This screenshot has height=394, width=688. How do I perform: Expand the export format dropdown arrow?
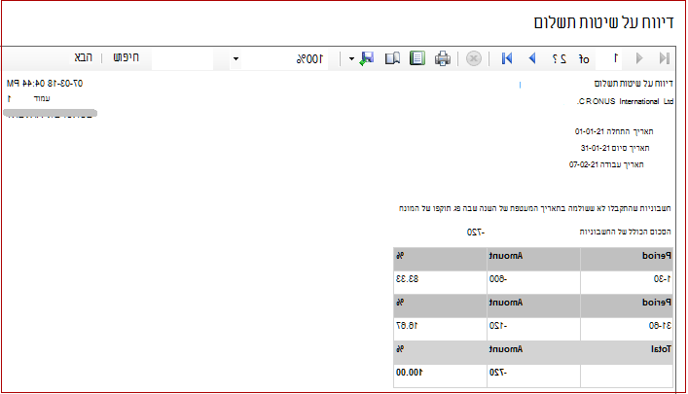(x=351, y=58)
